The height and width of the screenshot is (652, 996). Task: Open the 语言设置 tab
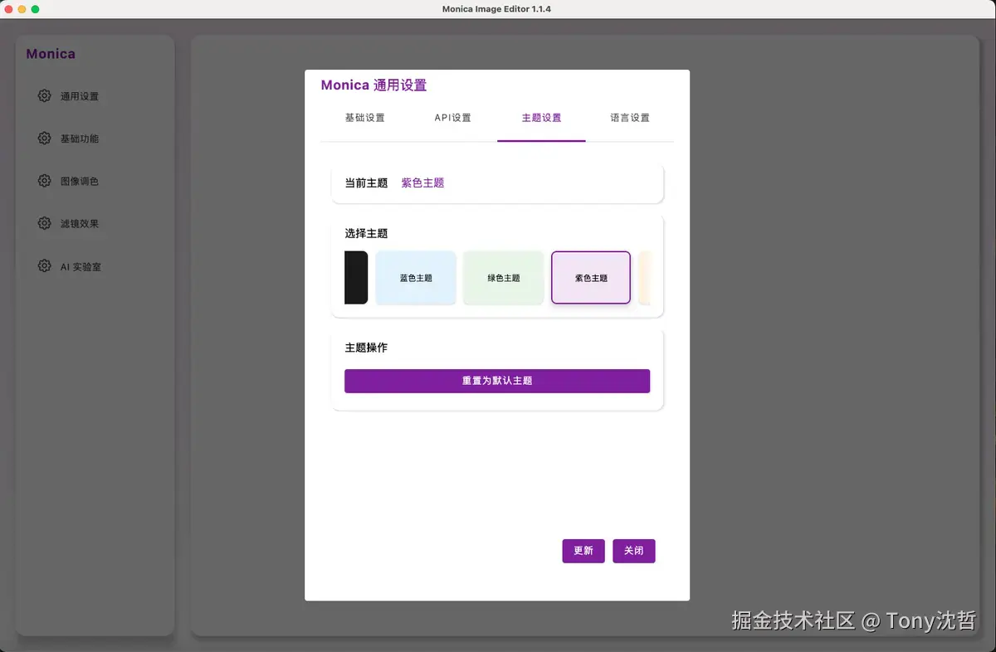[x=629, y=117]
